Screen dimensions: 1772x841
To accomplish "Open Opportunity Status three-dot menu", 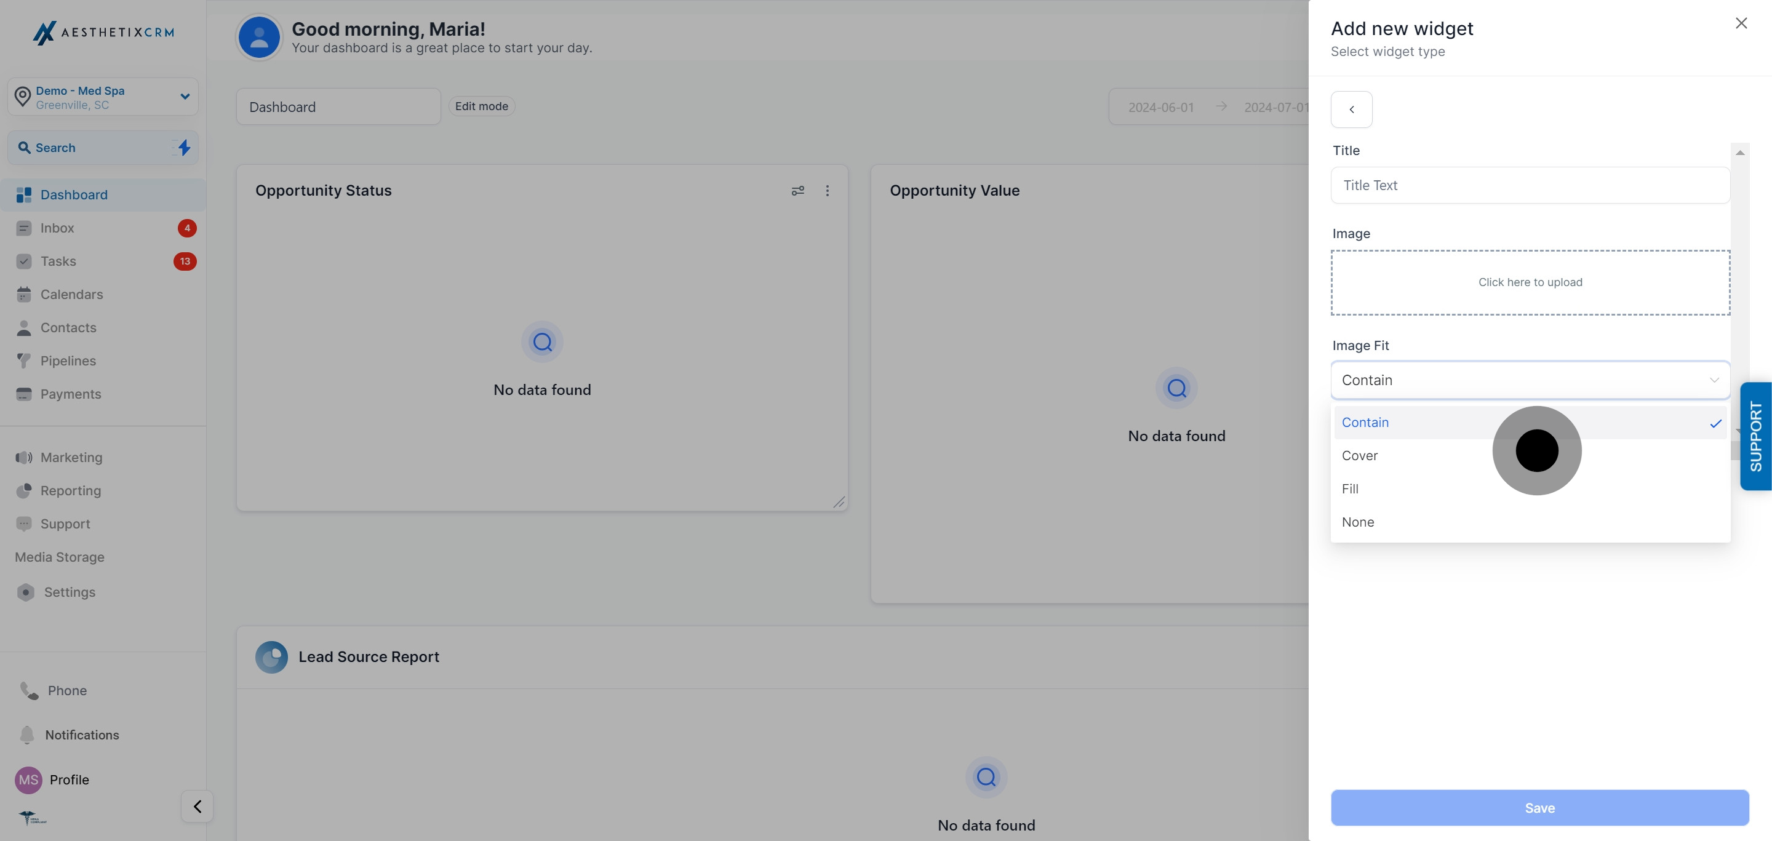I will 828,191.
